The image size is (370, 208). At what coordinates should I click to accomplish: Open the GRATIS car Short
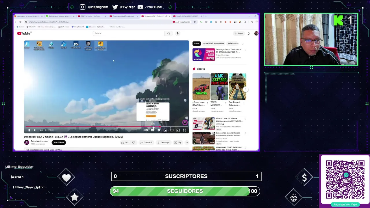[201, 87]
